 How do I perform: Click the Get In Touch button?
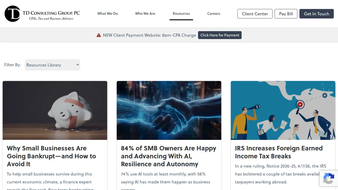(317, 14)
